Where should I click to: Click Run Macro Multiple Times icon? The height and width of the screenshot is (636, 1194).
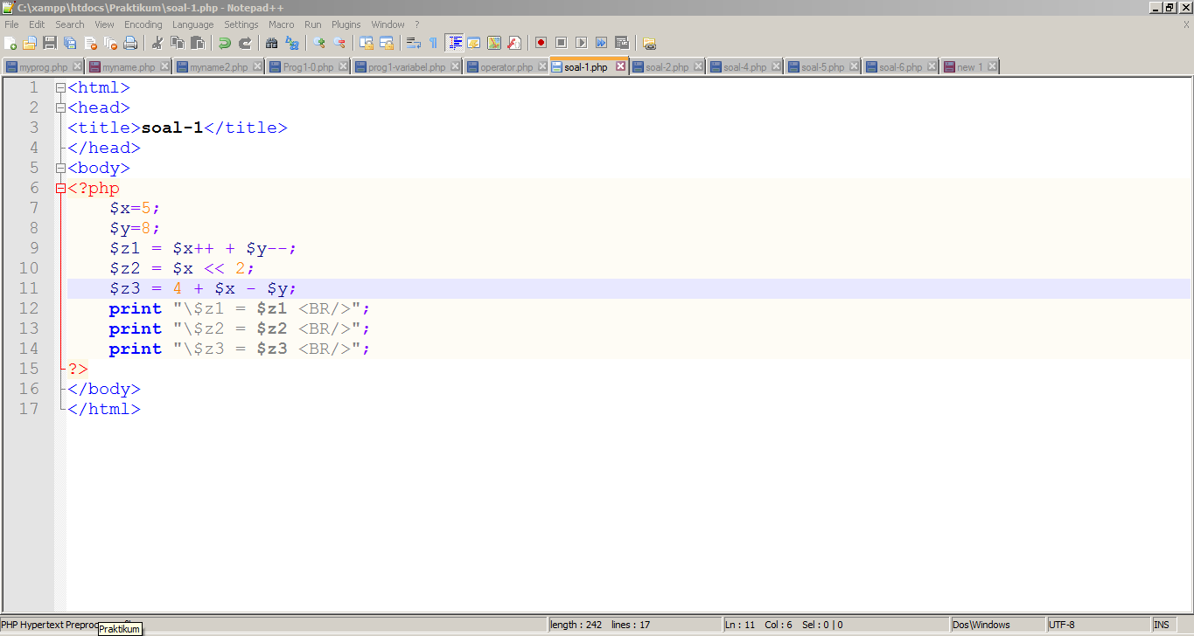[602, 43]
